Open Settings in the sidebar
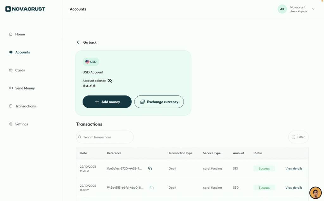The width and height of the screenshot is (324, 201). pos(22,124)
